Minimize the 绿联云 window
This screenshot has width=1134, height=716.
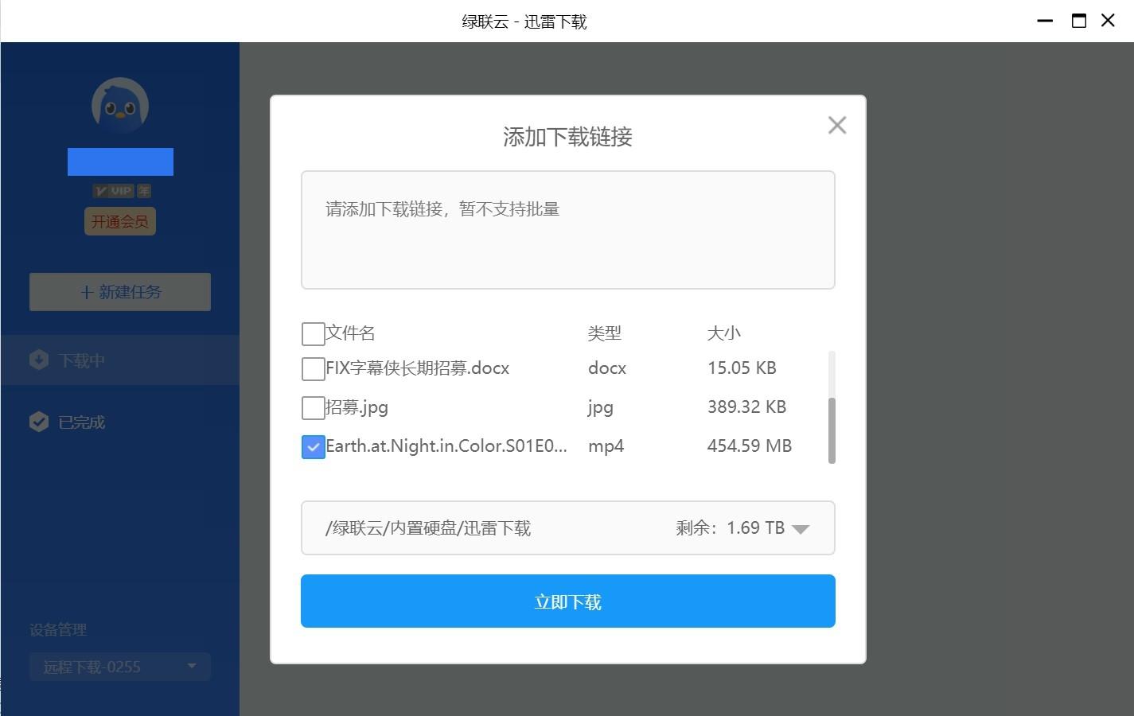(x=1045, y=21)
